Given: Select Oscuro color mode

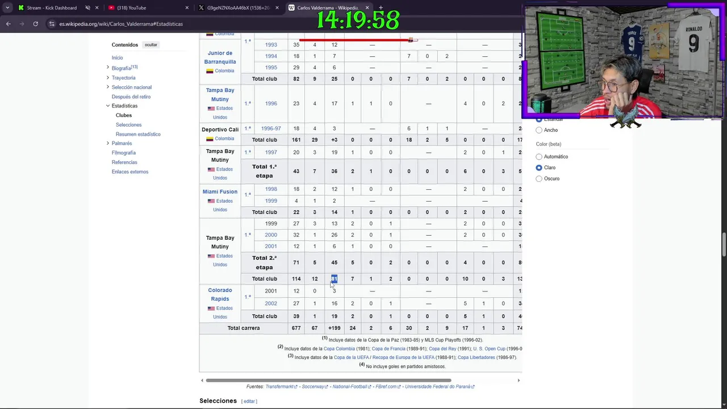Looking at the screenshot, I should coord(539,178).
